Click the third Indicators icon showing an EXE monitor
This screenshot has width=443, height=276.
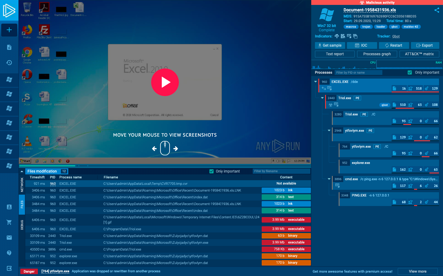349,36
